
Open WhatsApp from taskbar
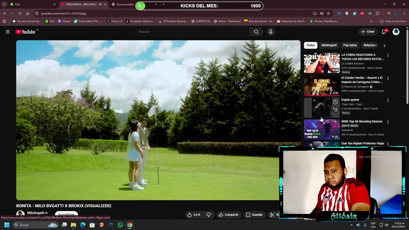point(120,225)
